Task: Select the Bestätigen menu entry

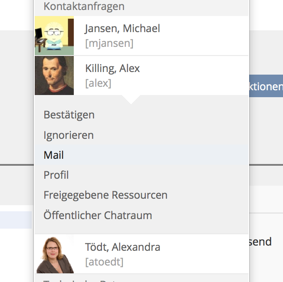Action: [69, 115]
